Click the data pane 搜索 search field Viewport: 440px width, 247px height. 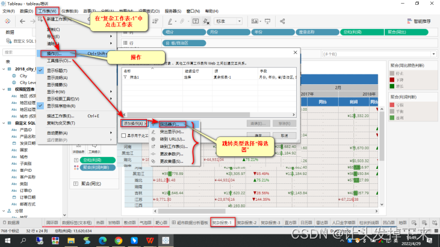(19, 52)
